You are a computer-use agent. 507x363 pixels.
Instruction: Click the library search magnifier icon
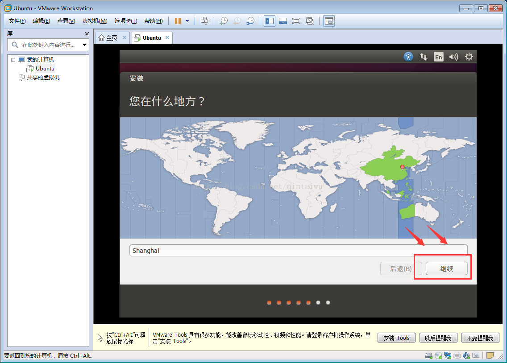coord(15,45)
